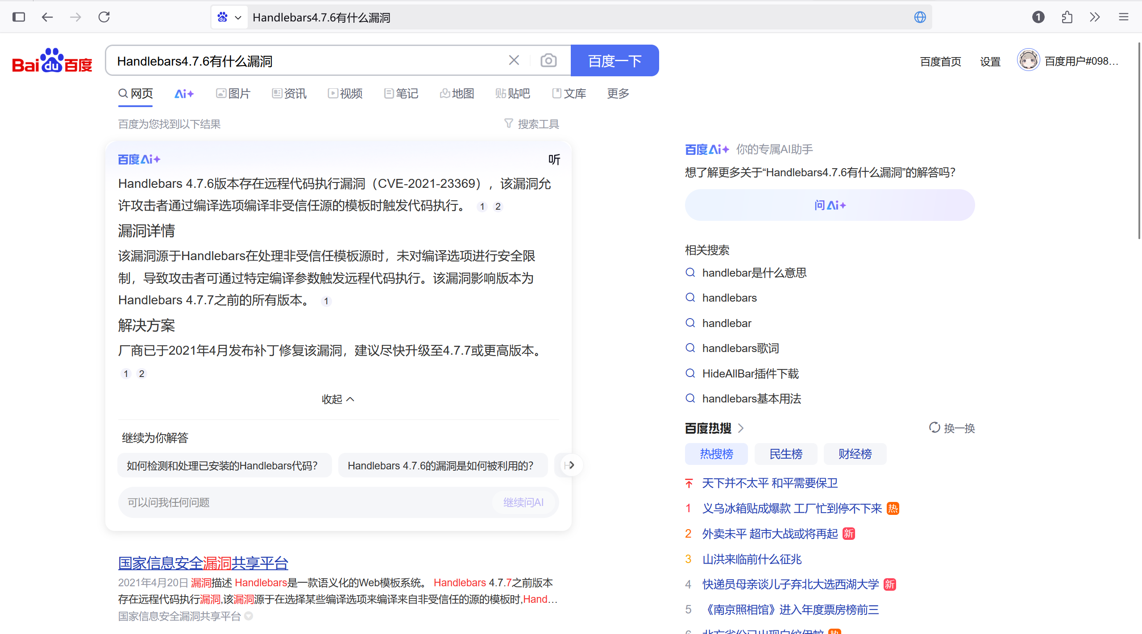Switch to the 图片 tab

click(233, 94)
